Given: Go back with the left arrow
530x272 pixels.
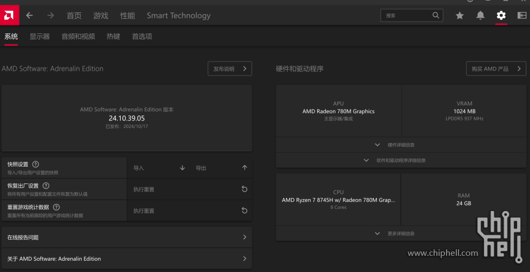Looking at the screenshot, I should 30,16.
